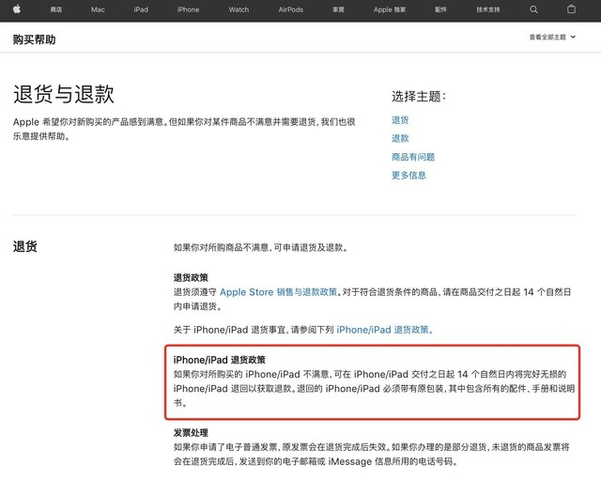Expand the 查看全部主题 dropdown
The image size is (601, 481).
[x=552, y=38]
